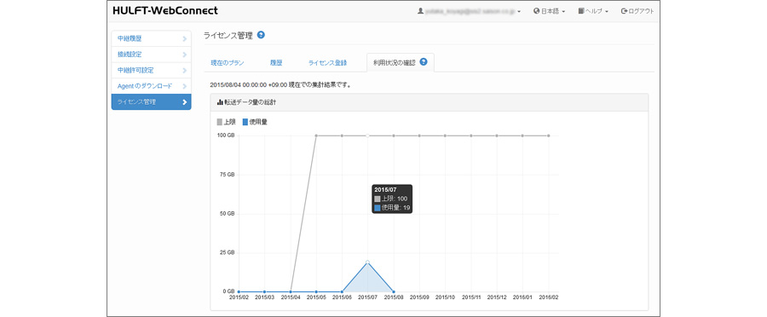
Task: Open Agentのダウンロード in the sidebar
Action: 151,85
